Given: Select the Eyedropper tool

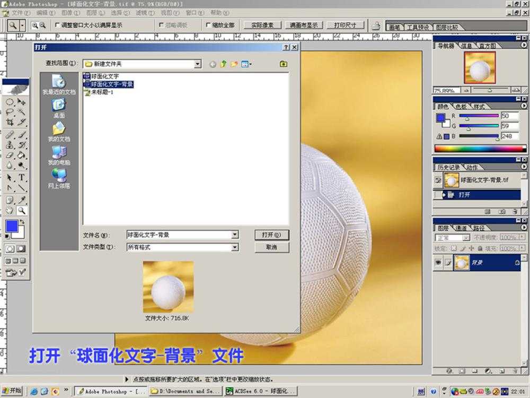Looking at the screenshot, I should [21, 200].
